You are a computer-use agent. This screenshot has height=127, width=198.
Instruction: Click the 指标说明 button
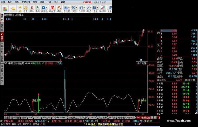[x=141, y=63]
